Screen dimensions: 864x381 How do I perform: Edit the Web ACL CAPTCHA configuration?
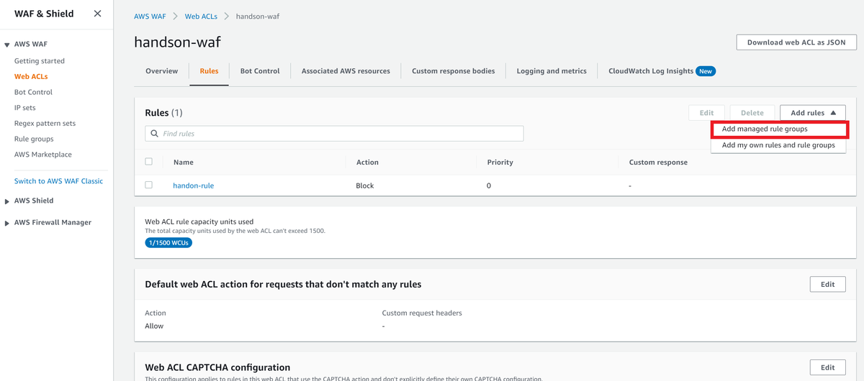click(x=828, y=367)
